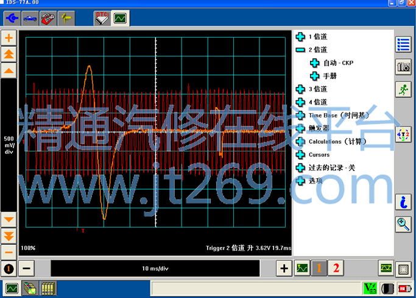Click the green V checkmark status icon

coord(370,288)
